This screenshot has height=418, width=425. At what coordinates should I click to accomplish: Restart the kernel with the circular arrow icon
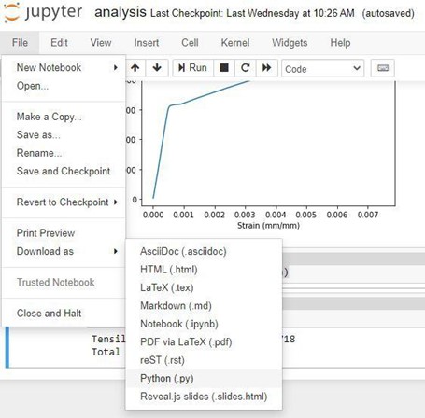pyautogui.click(x=246, y=68)
